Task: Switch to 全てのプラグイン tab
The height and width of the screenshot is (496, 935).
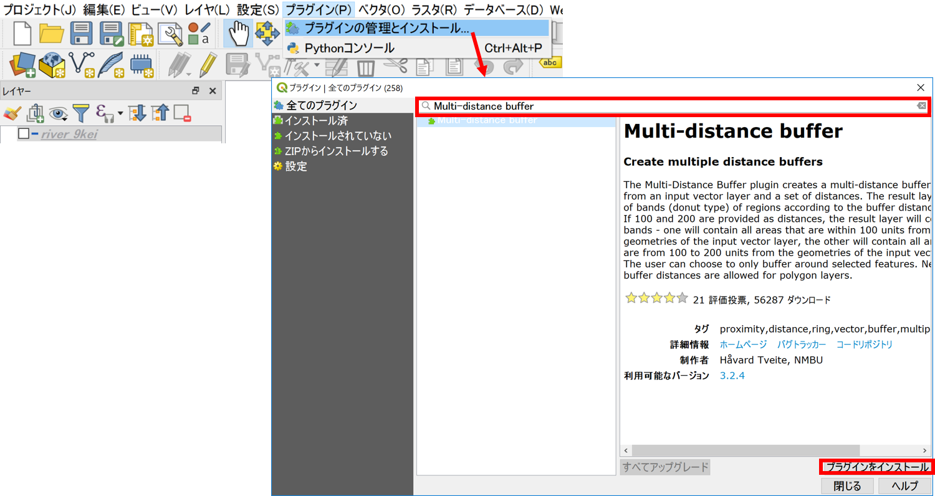Action: click(x=342, y=105)
